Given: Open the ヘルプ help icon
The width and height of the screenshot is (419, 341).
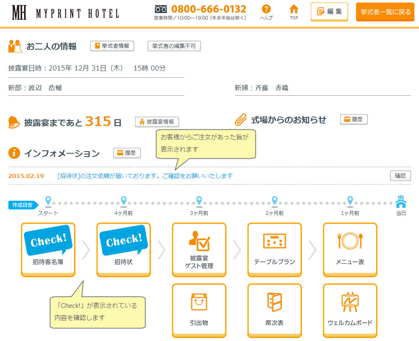Looking at the screenshot, I should [x=266, y=12].
